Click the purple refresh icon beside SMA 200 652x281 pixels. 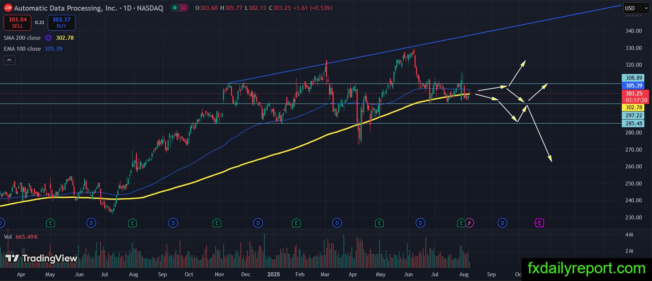coord(48,38)
